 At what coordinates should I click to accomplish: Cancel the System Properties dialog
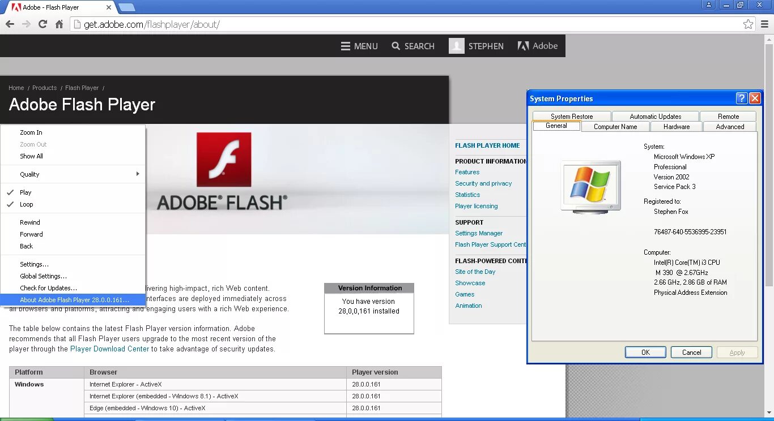coord(691,352)
